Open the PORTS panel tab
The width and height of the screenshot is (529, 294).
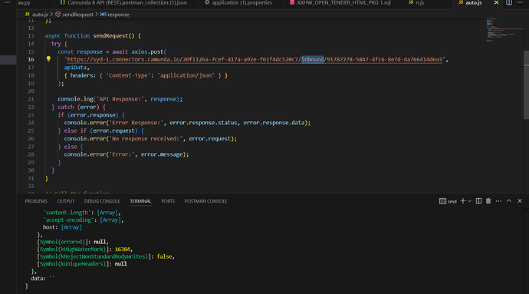point(168,201)
